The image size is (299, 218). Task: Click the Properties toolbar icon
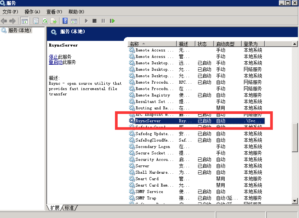[36, 21]
